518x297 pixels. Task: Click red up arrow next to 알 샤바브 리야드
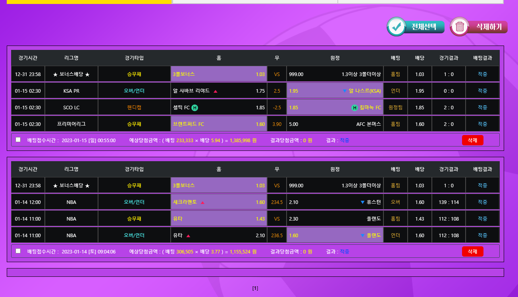[216, 91]
